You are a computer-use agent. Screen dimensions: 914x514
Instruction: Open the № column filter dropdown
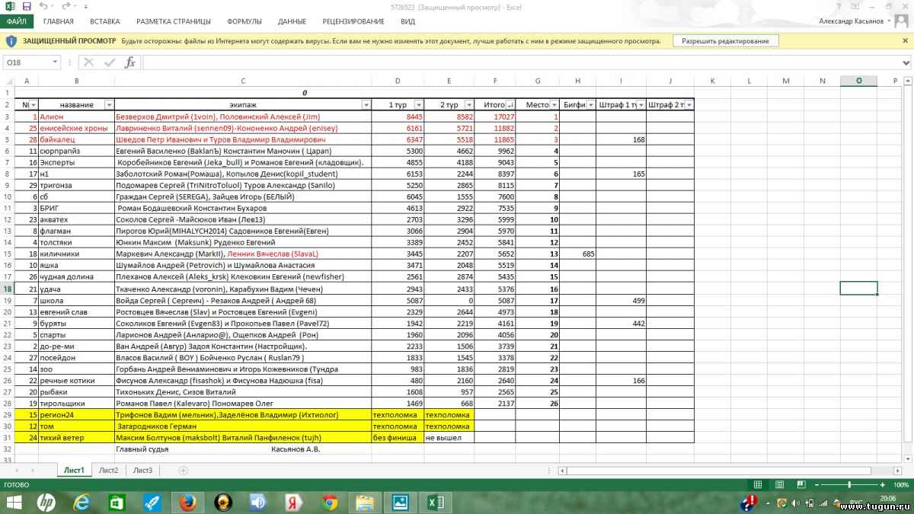[33, 104]
